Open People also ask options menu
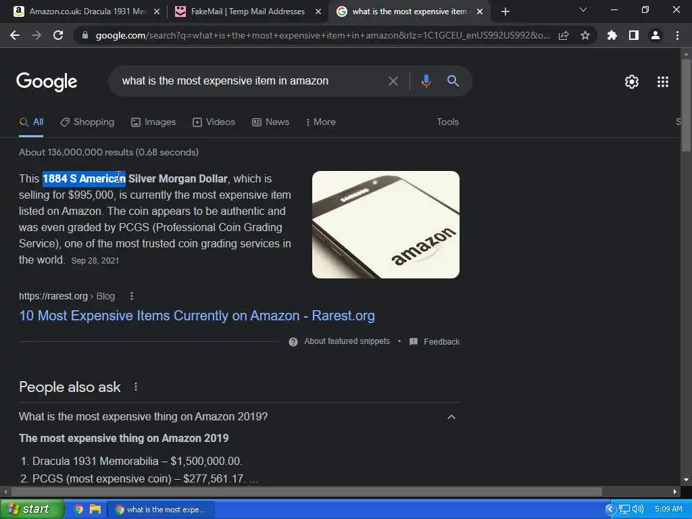Image resolution: width=692 pixels, height=519 pixels. click(135, 387)
